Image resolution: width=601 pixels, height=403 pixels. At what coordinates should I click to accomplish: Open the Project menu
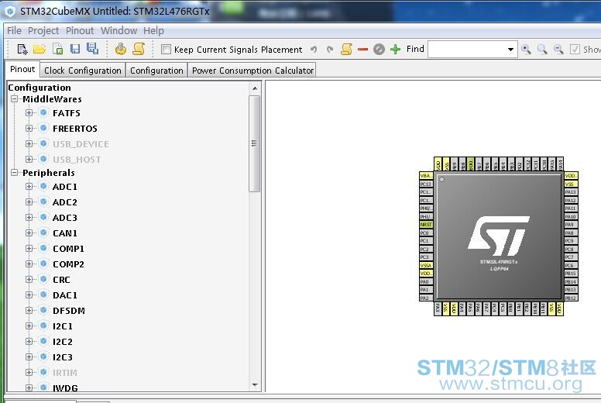coord(43,31)
